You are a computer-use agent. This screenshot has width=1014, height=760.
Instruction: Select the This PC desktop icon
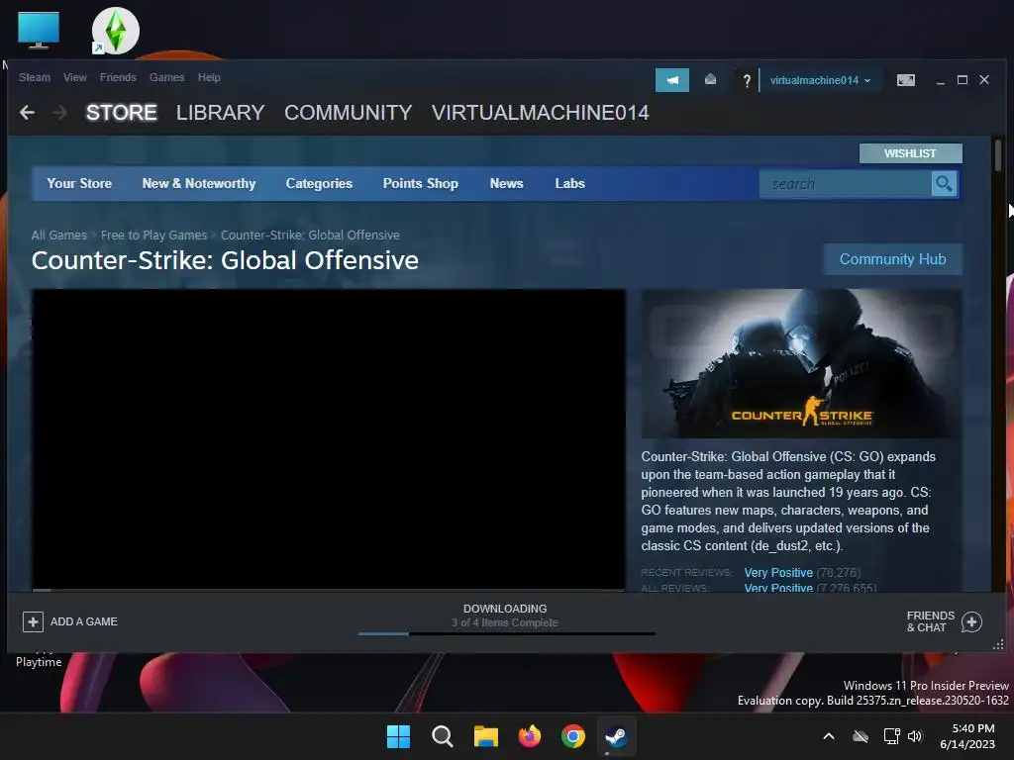click(39, 30)
